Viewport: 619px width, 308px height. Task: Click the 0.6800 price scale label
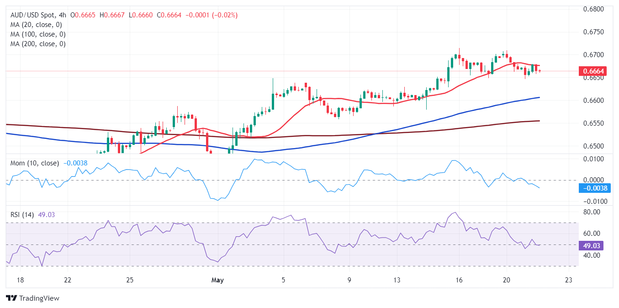[x=594, y=9]
